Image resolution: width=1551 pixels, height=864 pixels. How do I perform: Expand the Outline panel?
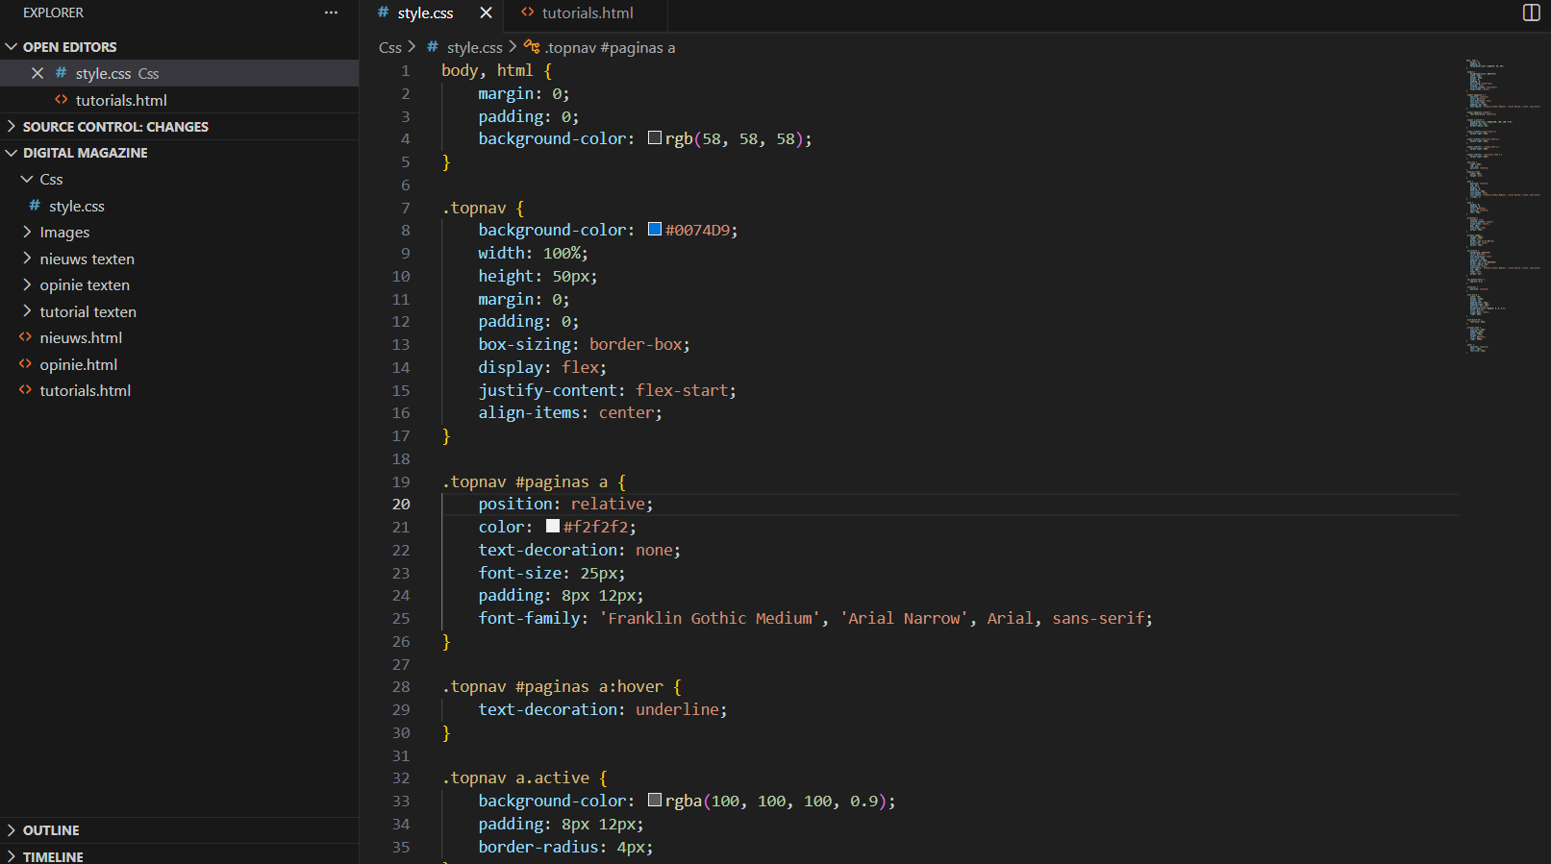51,829
